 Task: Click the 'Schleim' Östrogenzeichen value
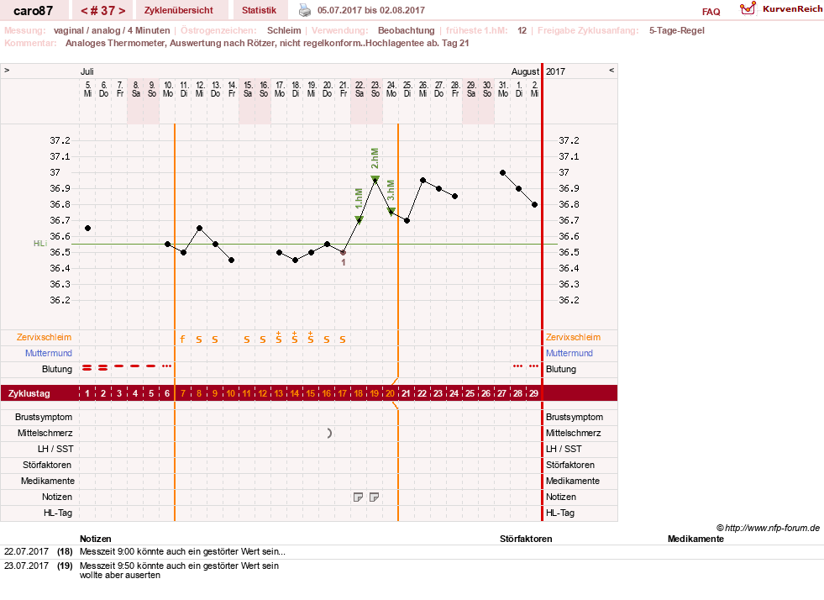[284, 30]
